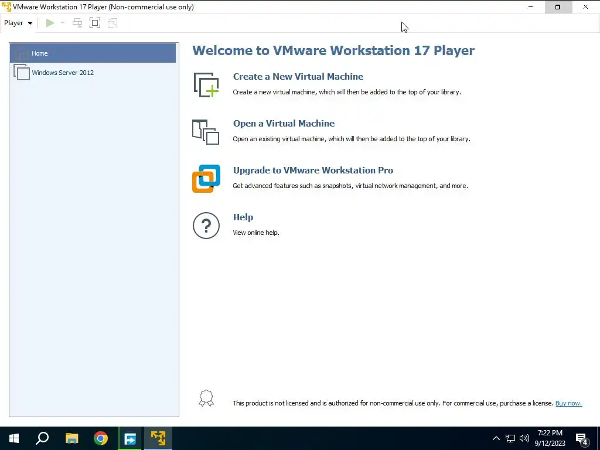The image size is (600, 450).
Task: Click the Windows Server 2012 VM icon
Action: (22, 72)
